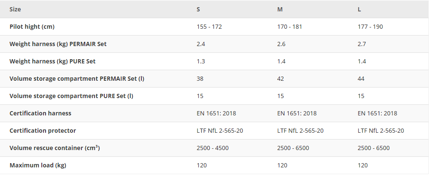Image resolution: width=430 pixels, height=175 pixels.
Task: Click the pilot height value '177 - 190'
Action: tap(370, 27)
